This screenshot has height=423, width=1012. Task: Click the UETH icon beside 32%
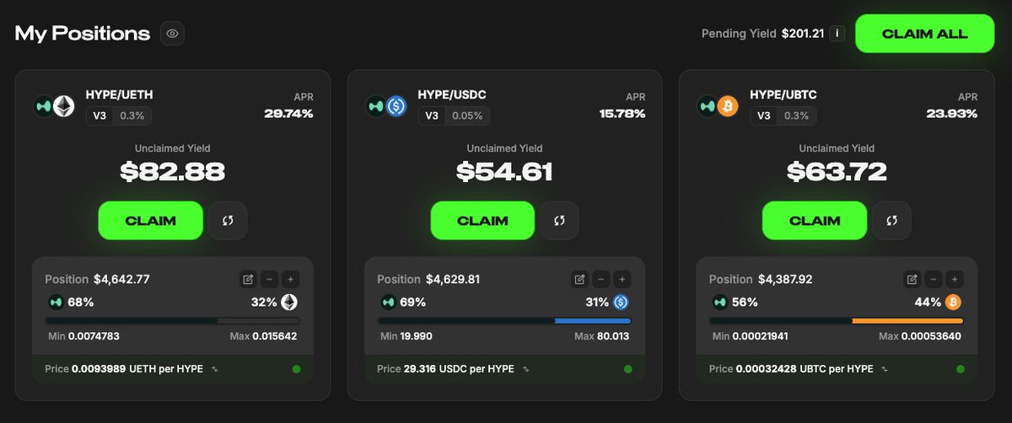[289, 302]
